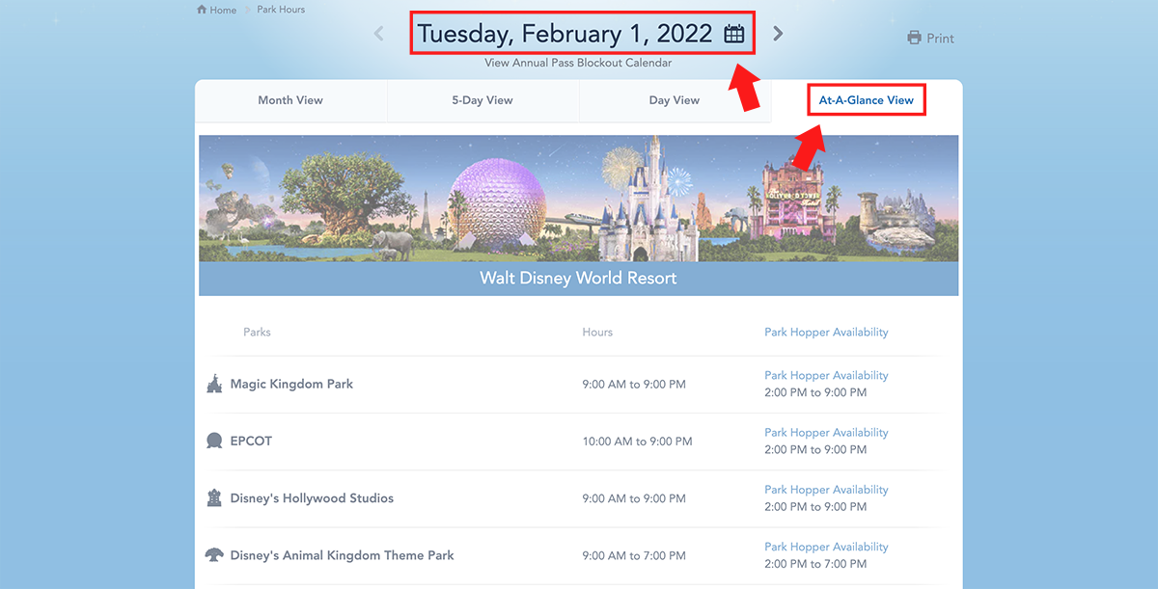1158x589 pixels.
Task: Open the calendar date picker icon
Action: (734, 34)
